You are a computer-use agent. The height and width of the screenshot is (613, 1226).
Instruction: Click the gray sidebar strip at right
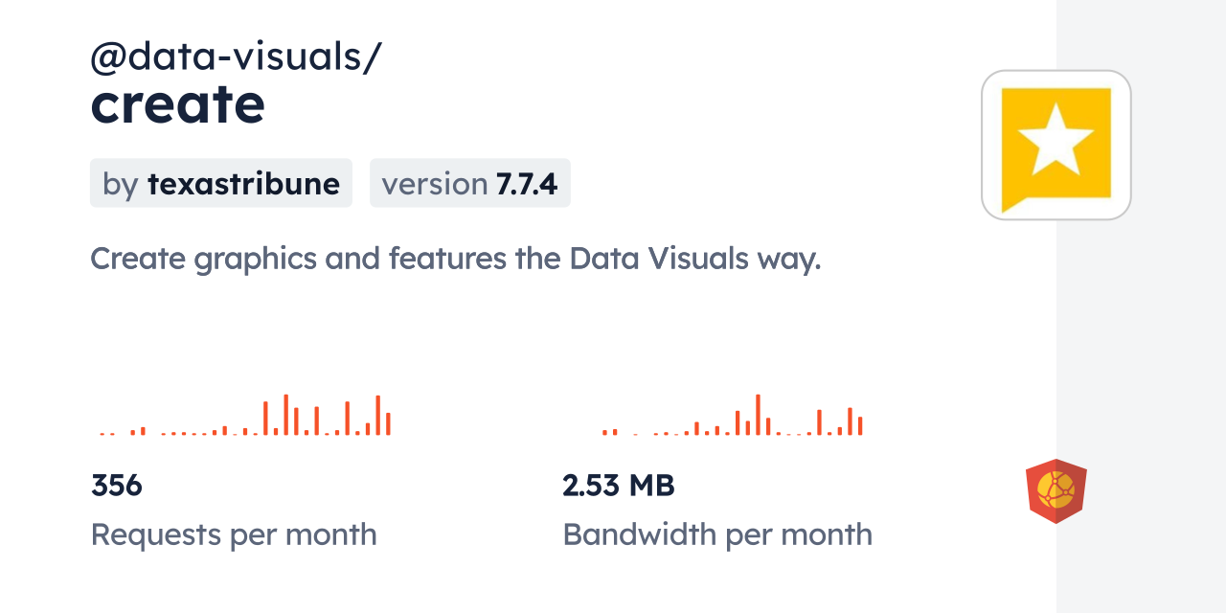tap(1141, 306)
